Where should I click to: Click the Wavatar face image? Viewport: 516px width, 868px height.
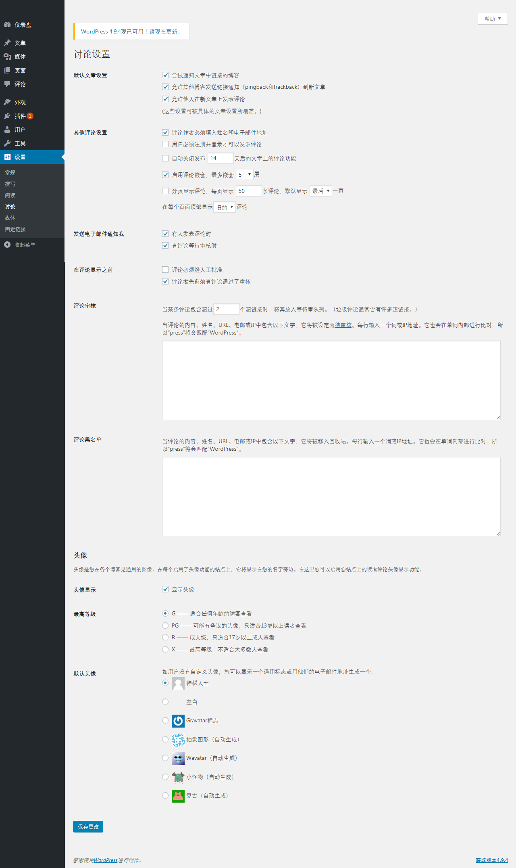click(x=178, y=758)
